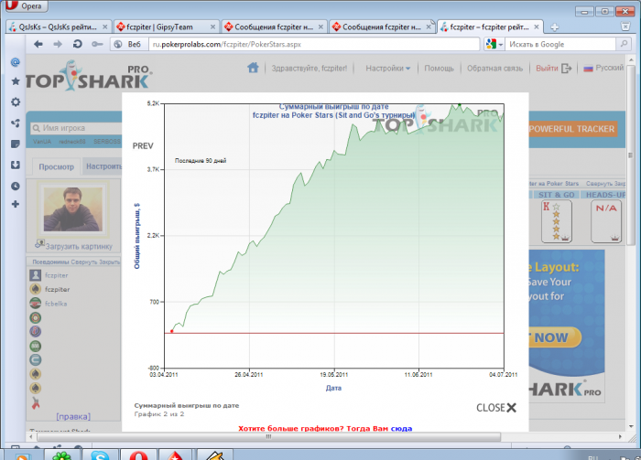This screenshot has width=641, height=460.
Task: Reload the page with the refresh icon
Action: point(77,44)
